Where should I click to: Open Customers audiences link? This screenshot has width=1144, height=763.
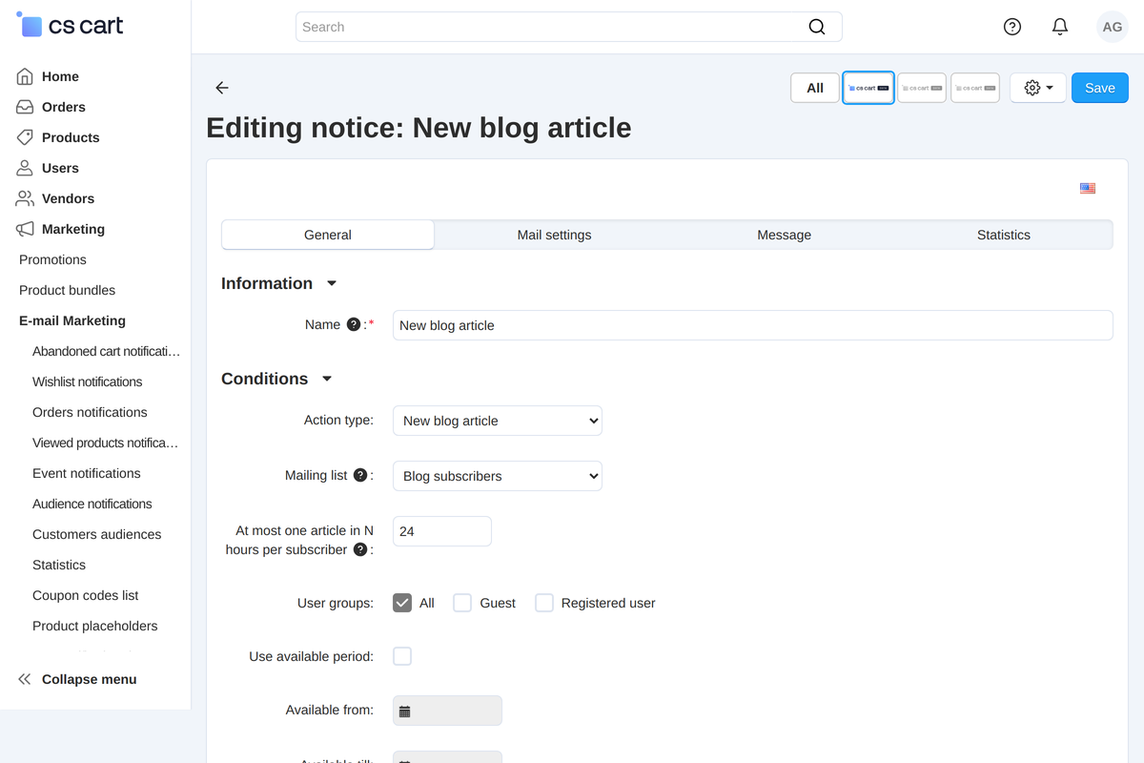tap(96, 534)
